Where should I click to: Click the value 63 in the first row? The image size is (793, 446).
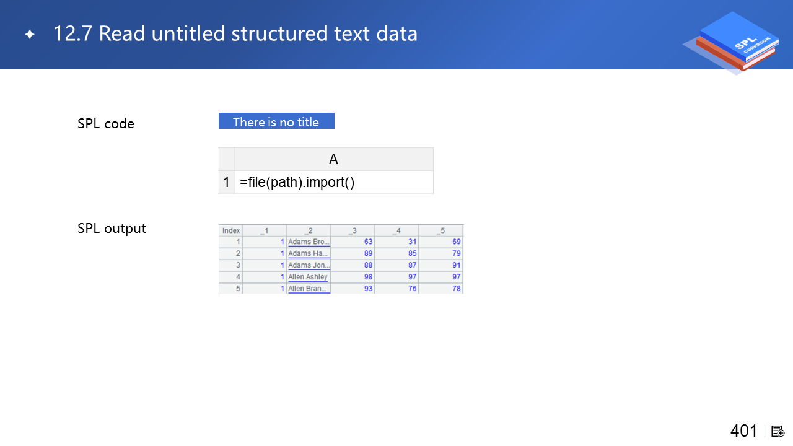tap(368, 242)
